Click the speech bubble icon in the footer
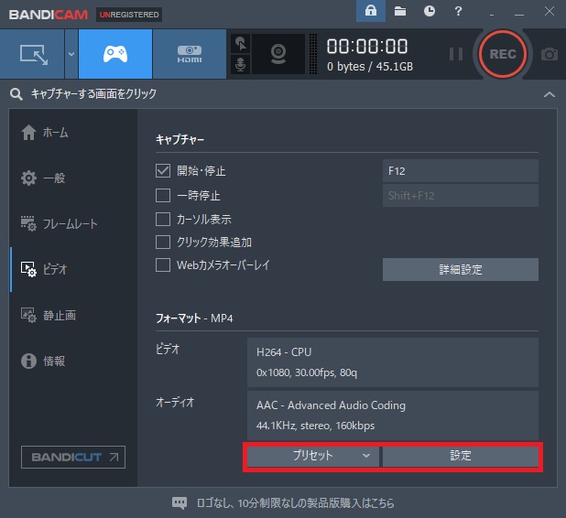Viewport: 566px width, 518px height. 180,502
